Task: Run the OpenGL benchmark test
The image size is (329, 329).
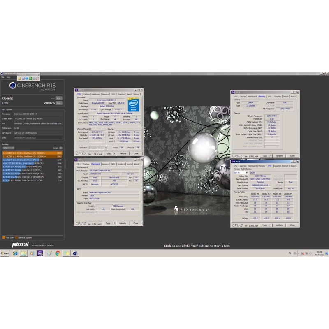Action: coord(58,98)
